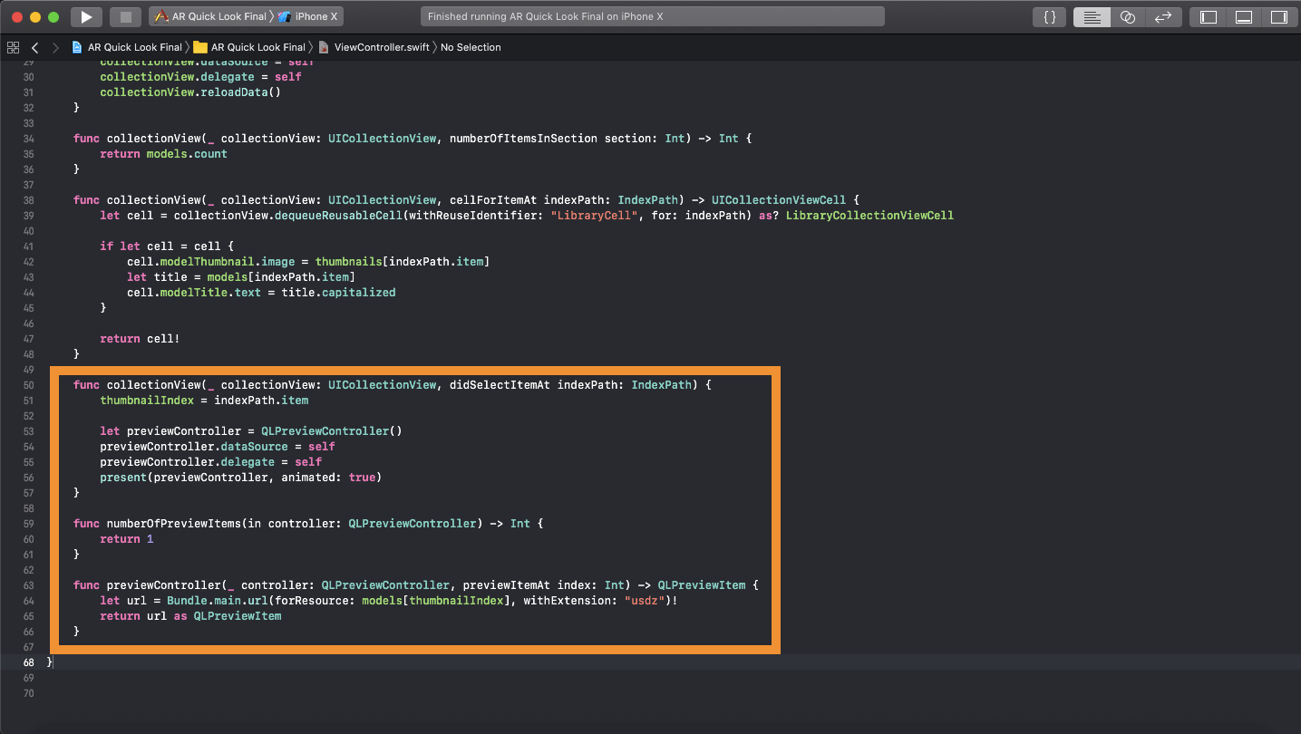Switch to the Standard editor view

1092,17
